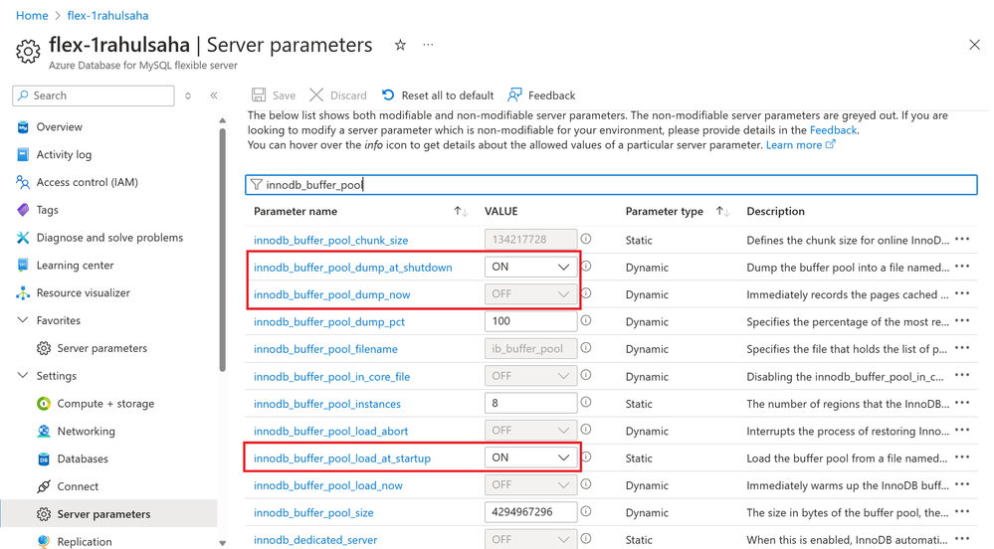Open more options for innodb_buffer_pool_dump_pct row
Viewport: 994px width, 549px height.
(x=962, y=321)
